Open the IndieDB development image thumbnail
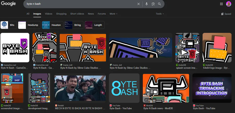This screenshot has height=113, width=235. pyautogui.click(x=39, y=88)
